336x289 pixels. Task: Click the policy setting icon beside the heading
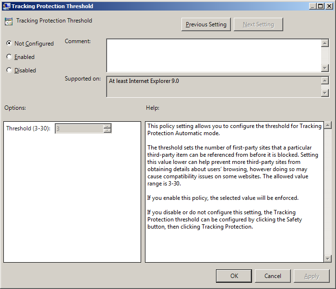coord(8,22)
